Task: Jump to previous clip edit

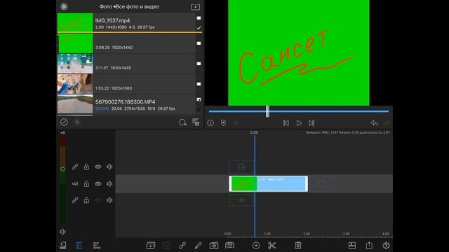Action: (286, 123)
